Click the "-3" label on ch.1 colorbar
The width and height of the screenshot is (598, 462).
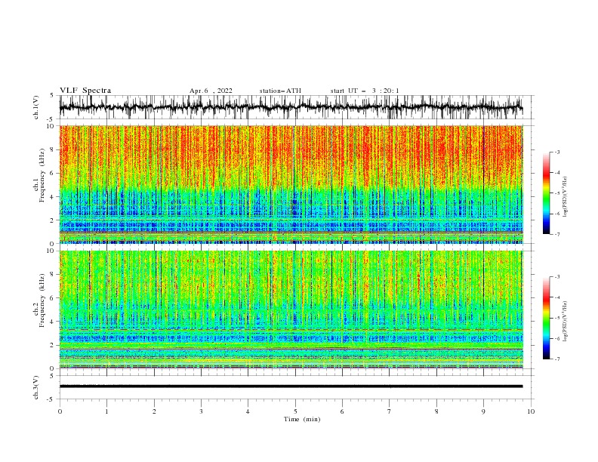click(x=557, y=152)
